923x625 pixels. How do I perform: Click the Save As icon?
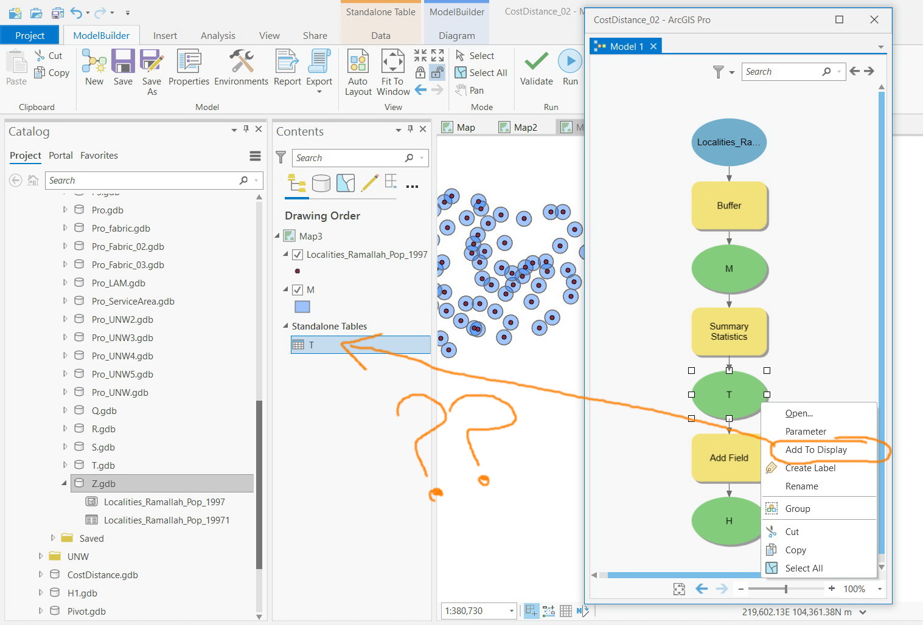[x=152, y=61]
